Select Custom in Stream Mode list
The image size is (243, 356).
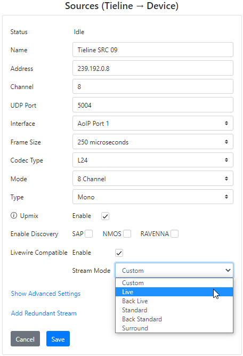pyautogui.click(x=174, y=283)
